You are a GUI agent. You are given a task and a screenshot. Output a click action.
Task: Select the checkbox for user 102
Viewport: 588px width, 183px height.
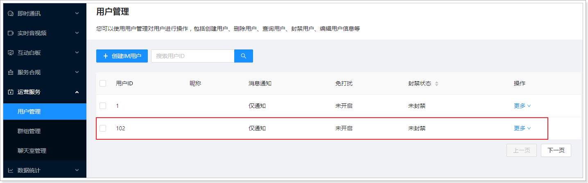pyautogui.click(x=103, y=128)
